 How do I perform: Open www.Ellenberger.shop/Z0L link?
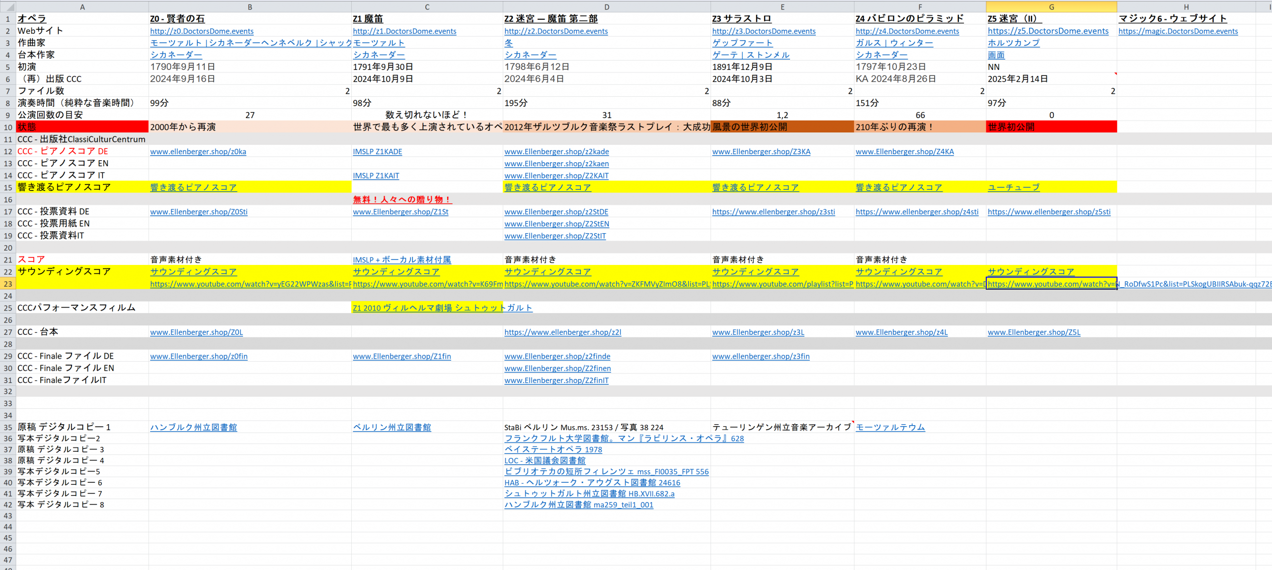coord(197,332)
